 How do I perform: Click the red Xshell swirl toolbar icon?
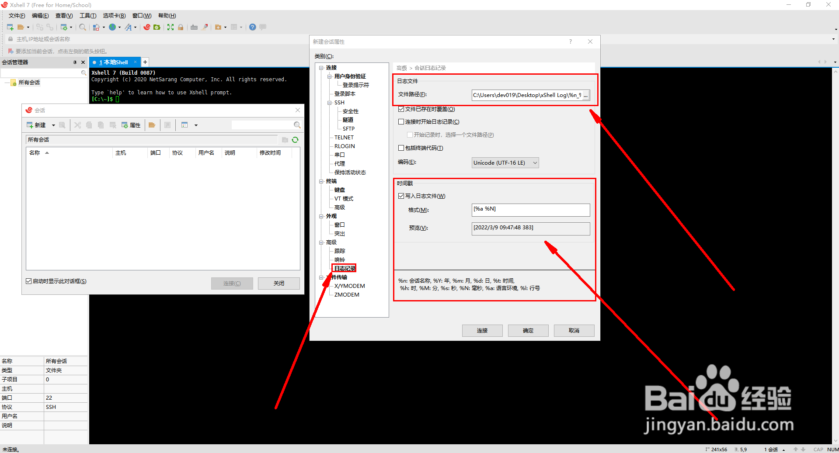147,27
